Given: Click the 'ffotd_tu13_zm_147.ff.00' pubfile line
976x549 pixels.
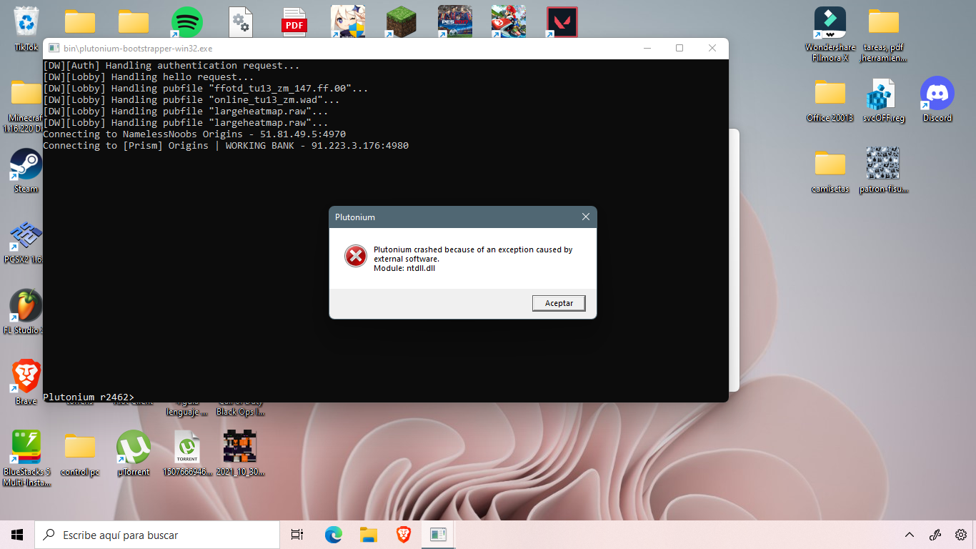Looking at the screenshot, I should click(206, 88).
